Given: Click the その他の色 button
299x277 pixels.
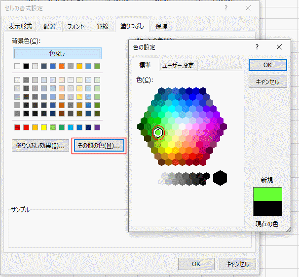Looking at the screenshot, I should click(99, 146).
